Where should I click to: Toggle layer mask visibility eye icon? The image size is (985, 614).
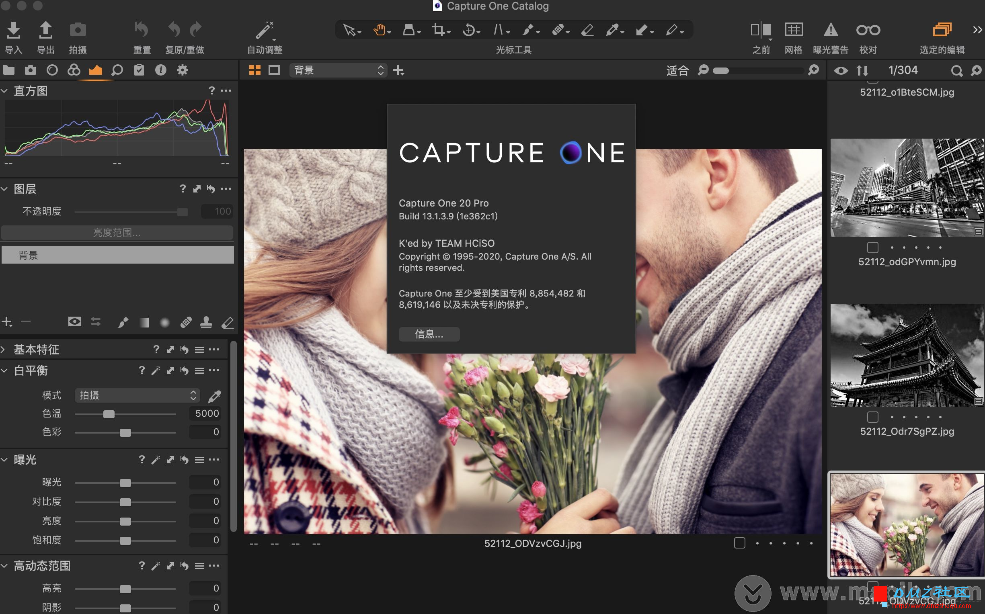coord(75,322)
